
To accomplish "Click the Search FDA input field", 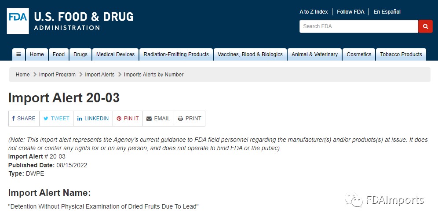I will click(358, 26).
